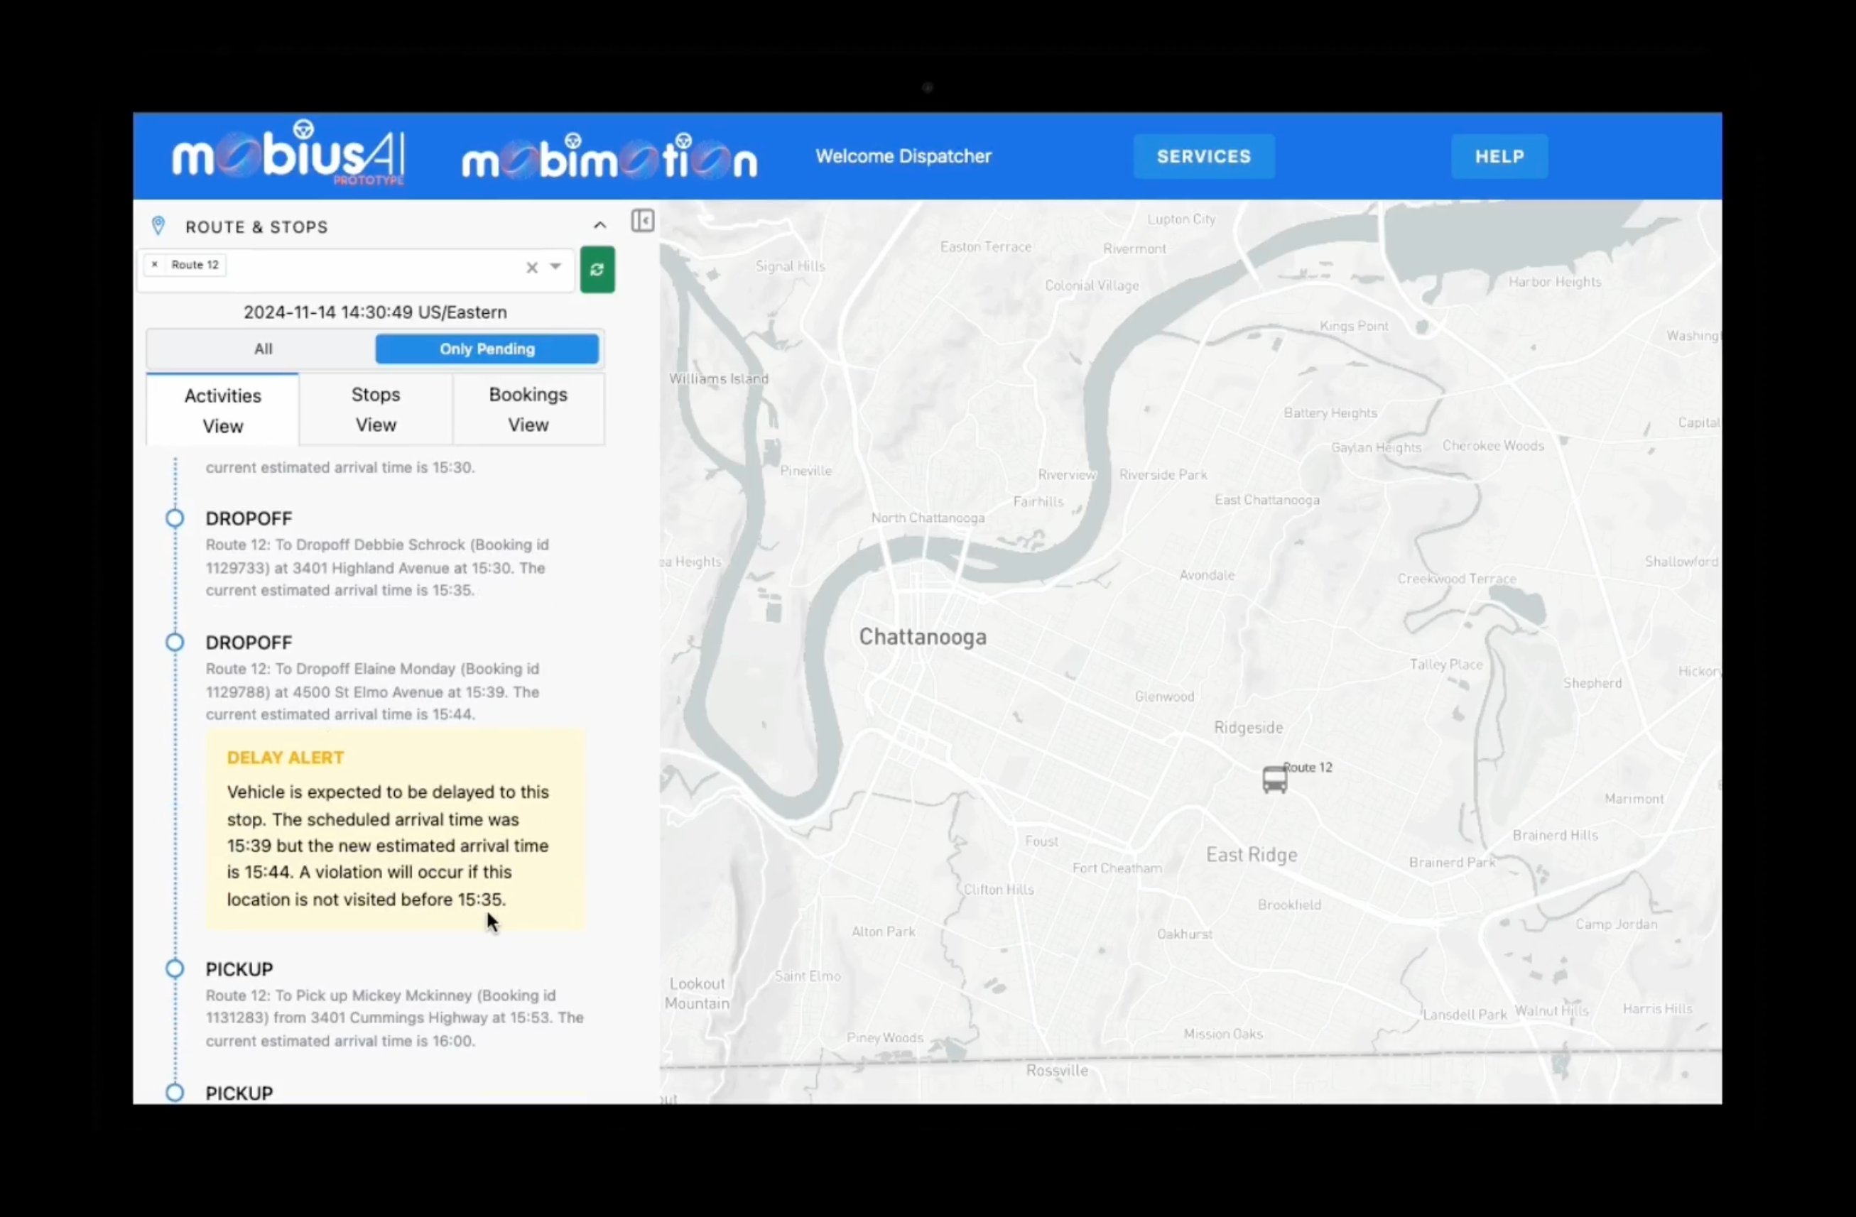The image size is (1856, 1217).
Task: Remove the Route 12 chip with its x
Action: [x=154, y=264]
